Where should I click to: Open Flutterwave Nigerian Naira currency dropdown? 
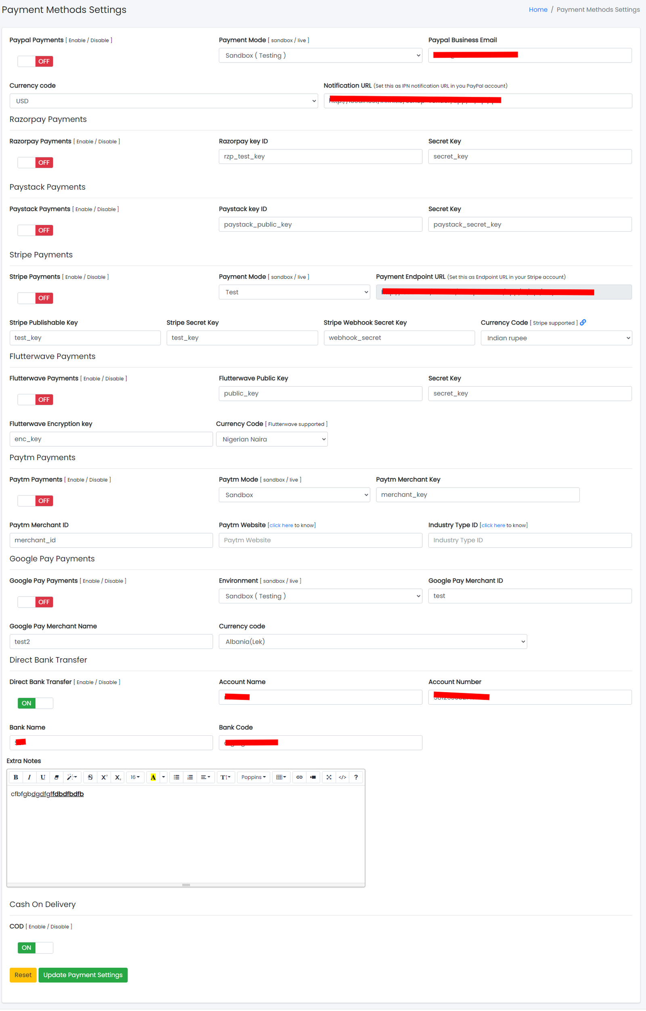tap(272, 439)
